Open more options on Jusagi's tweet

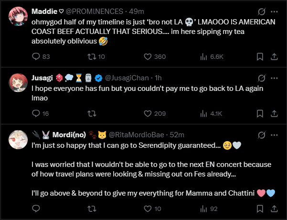pyautogui.click(x=274, y=78)
